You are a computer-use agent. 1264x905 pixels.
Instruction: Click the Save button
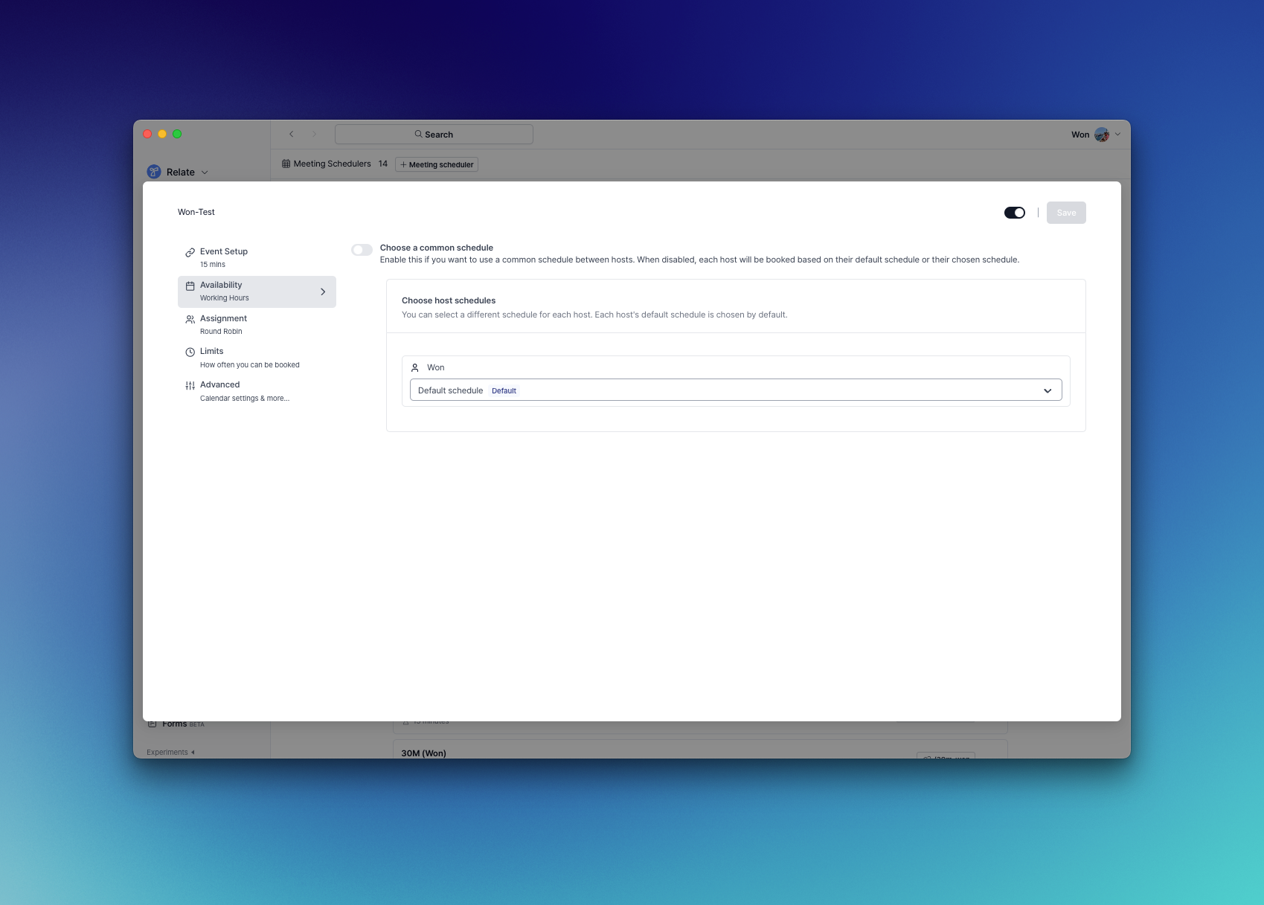[1065, 212]
